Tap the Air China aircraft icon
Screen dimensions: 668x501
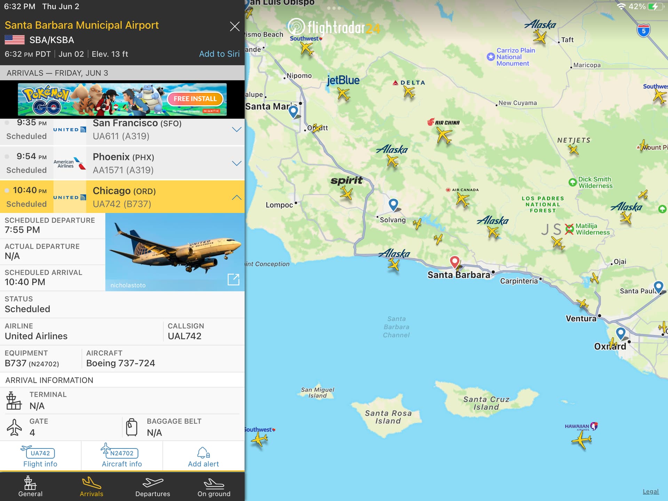444,135
